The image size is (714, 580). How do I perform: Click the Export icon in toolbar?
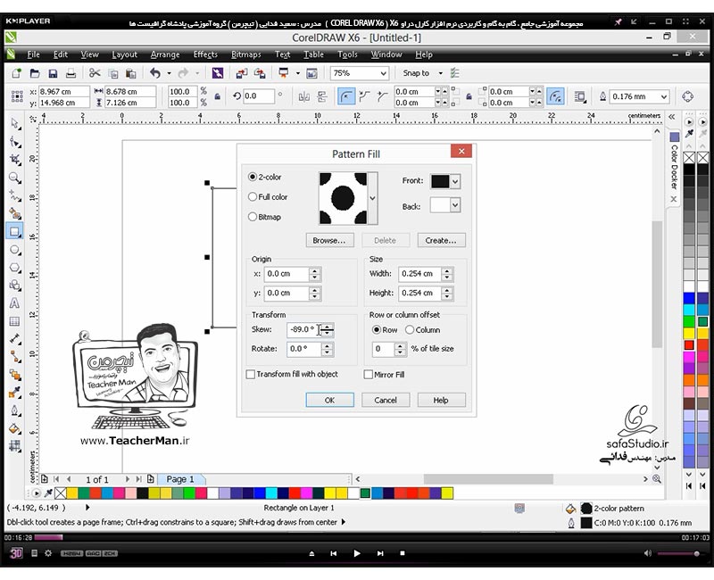tap(260, 73)
